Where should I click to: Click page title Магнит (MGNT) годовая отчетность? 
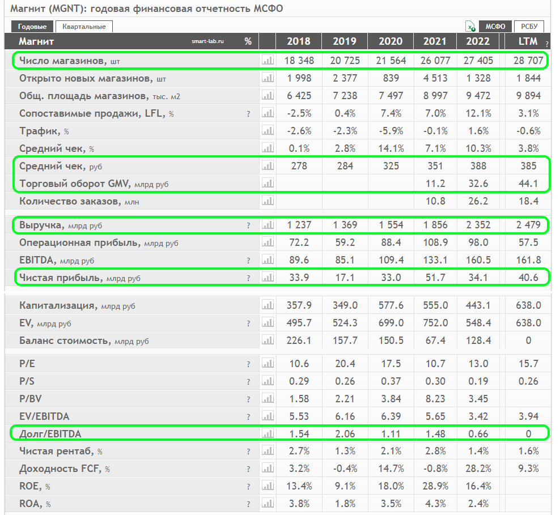pyautogui.click(x=146, y=8)
